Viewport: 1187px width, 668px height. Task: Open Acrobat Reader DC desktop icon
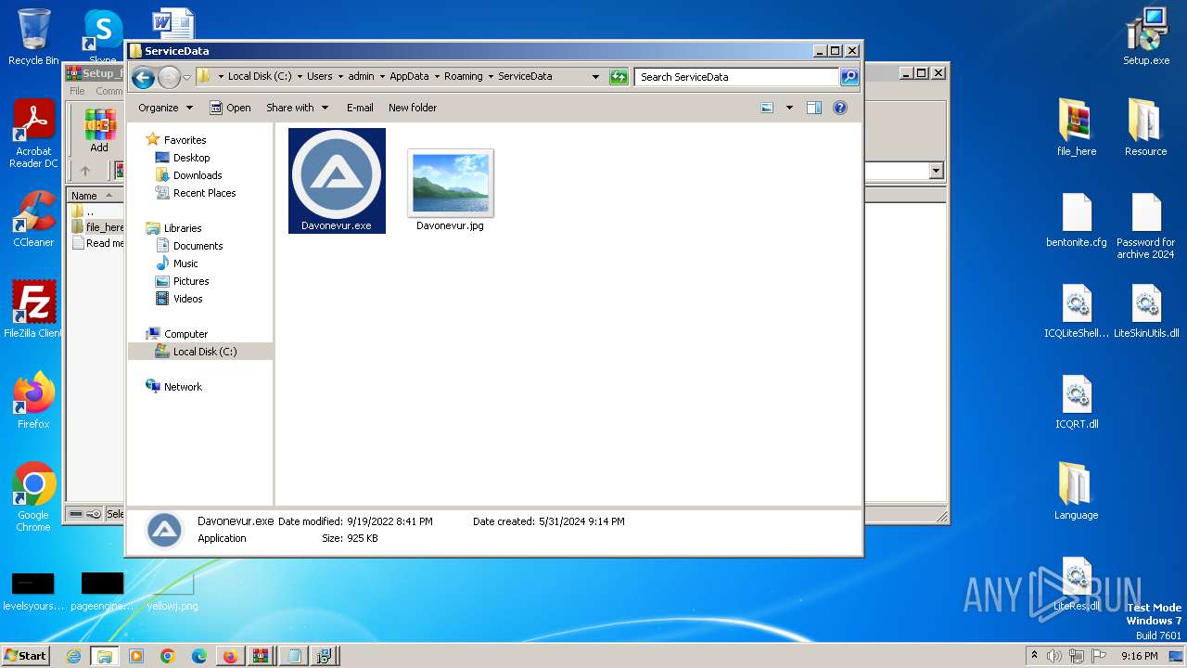[33, 134]
